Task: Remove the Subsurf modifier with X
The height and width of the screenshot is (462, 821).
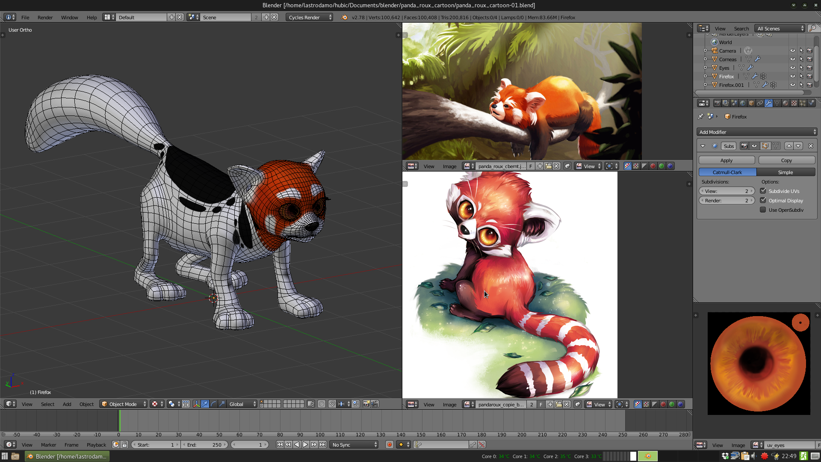Action: [x=810, y=146]
